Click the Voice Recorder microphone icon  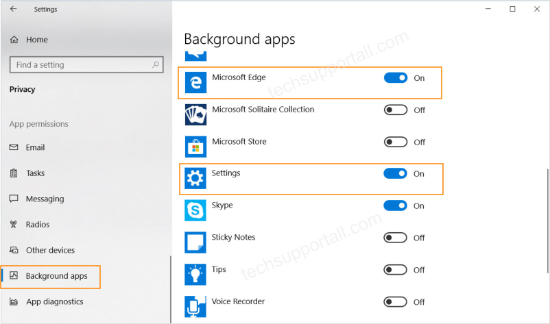[195, 306]
